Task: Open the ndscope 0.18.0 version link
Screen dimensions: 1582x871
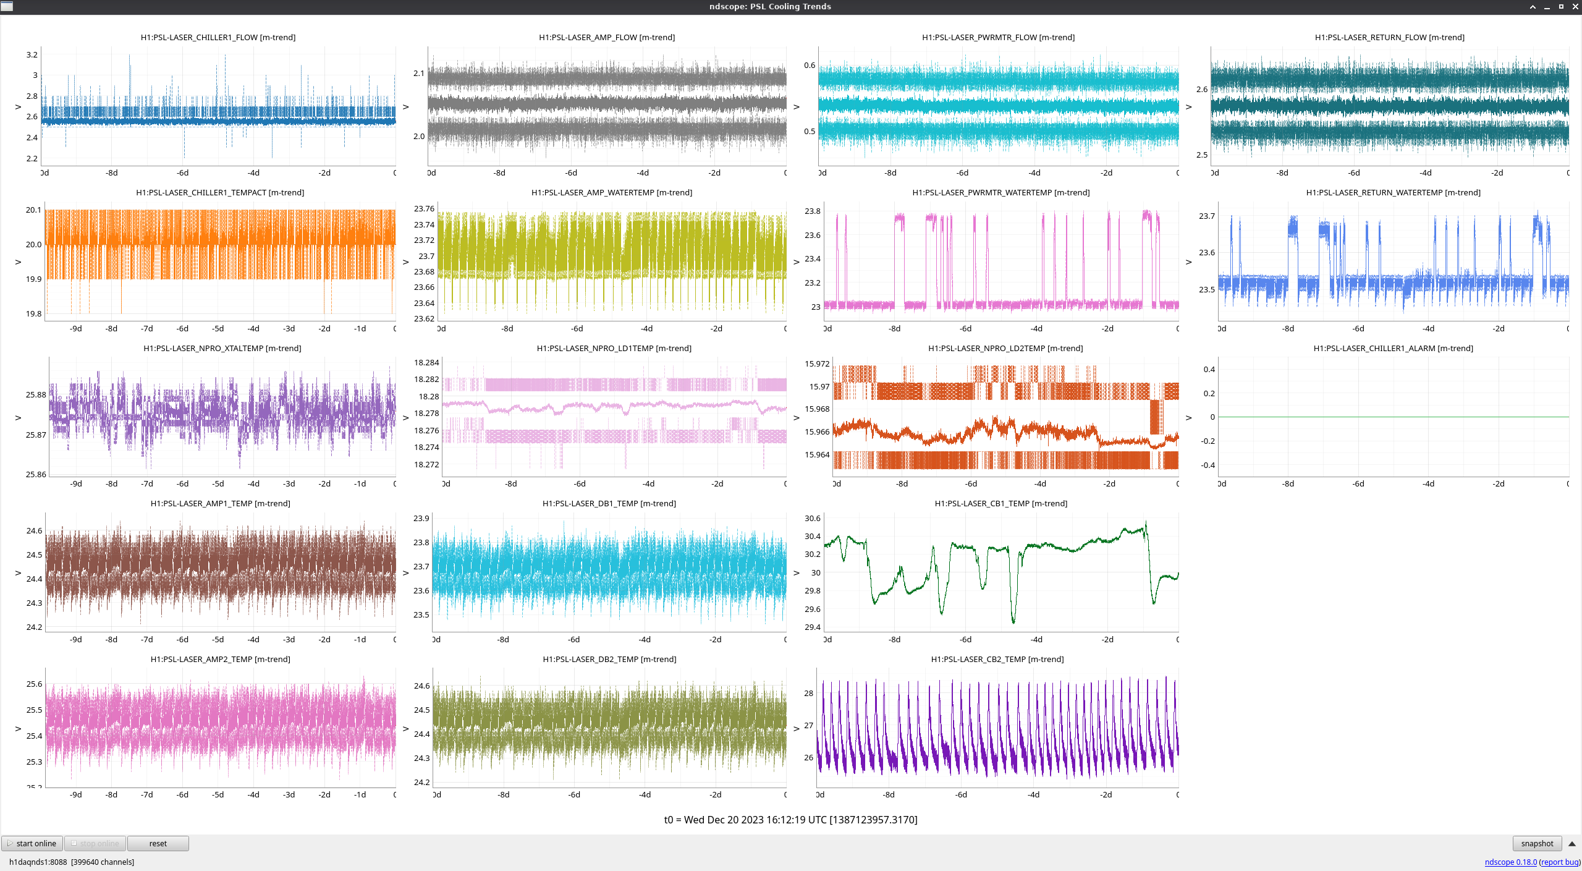Action: click(1510, 862)
